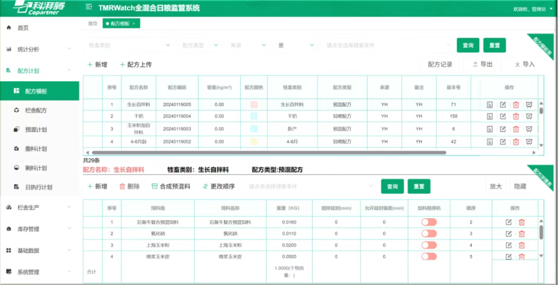Toggle 加料前停机 switch for 喷浆玉米皮
559x285 pixels.
[429, 257]
